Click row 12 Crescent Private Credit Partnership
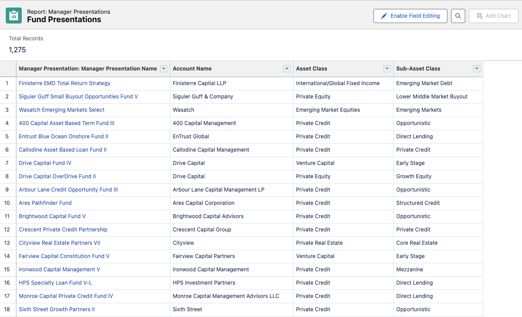The image size is (522, 317). point(63,230)
